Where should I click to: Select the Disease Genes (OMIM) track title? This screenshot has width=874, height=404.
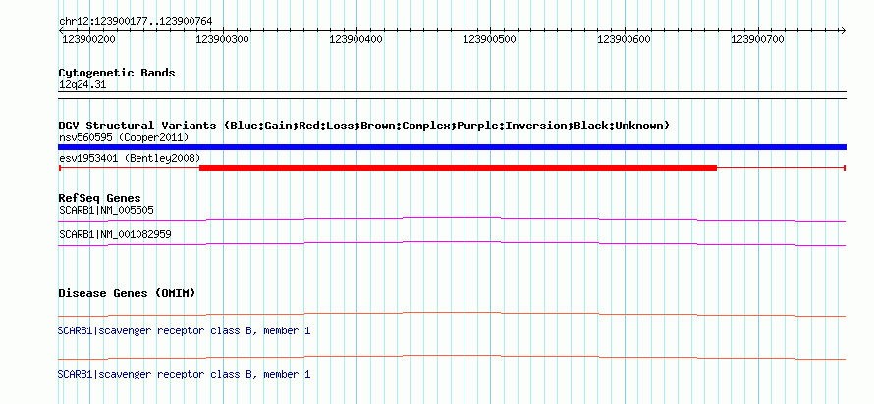pos(127,293)
